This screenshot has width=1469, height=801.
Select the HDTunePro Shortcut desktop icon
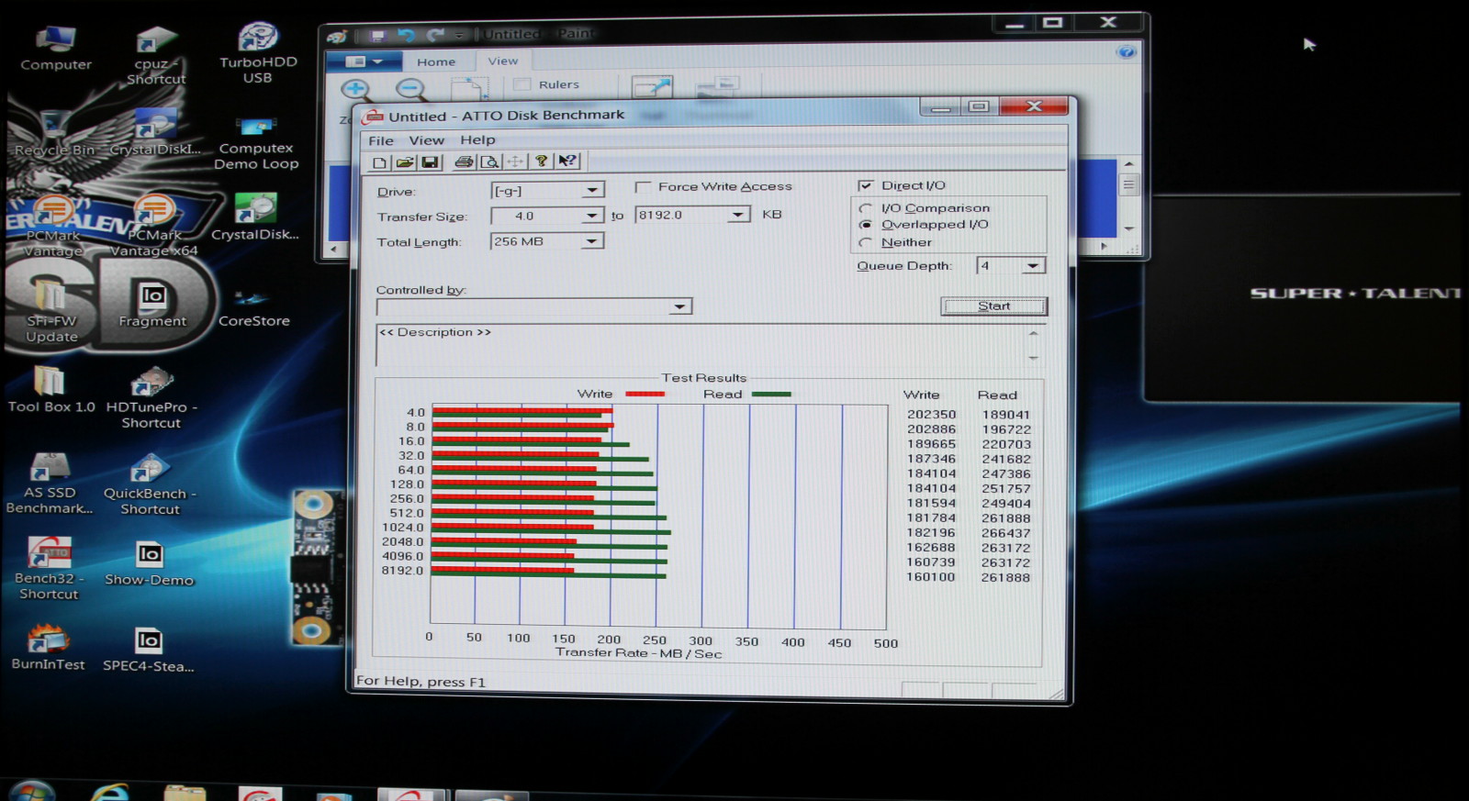pos(151,397)
